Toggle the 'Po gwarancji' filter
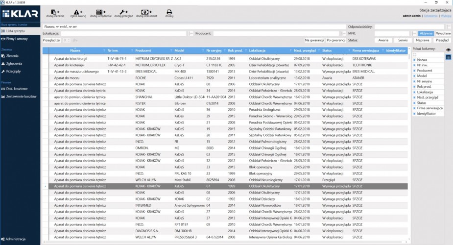453x245 pixels. pos(336,40)
